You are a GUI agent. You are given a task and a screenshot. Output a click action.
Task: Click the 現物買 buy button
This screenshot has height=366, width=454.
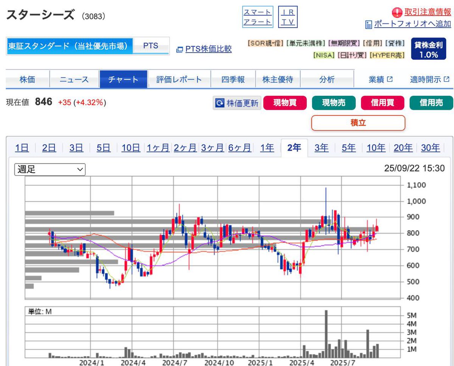pos(285,103)
